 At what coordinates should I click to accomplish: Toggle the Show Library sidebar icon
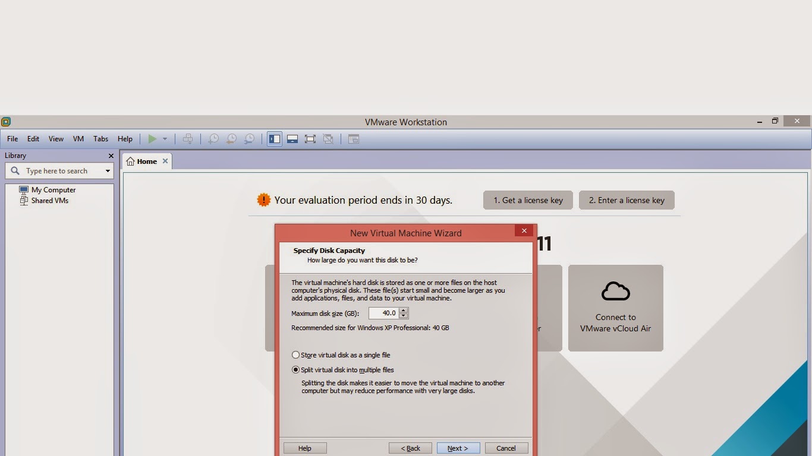pyautogui.click(x=275, y=139)
